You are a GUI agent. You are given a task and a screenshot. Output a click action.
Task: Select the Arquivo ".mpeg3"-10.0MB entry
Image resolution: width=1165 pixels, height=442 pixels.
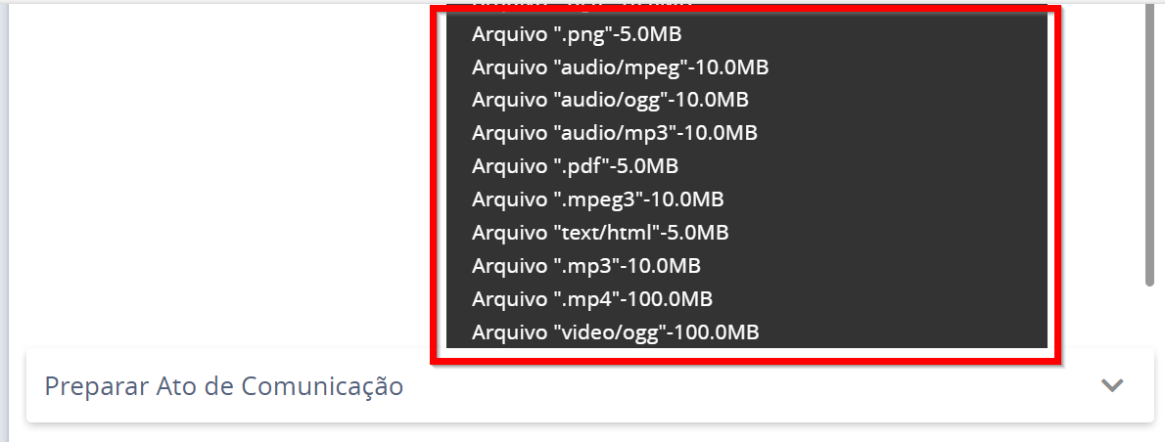tap(597, 200)
